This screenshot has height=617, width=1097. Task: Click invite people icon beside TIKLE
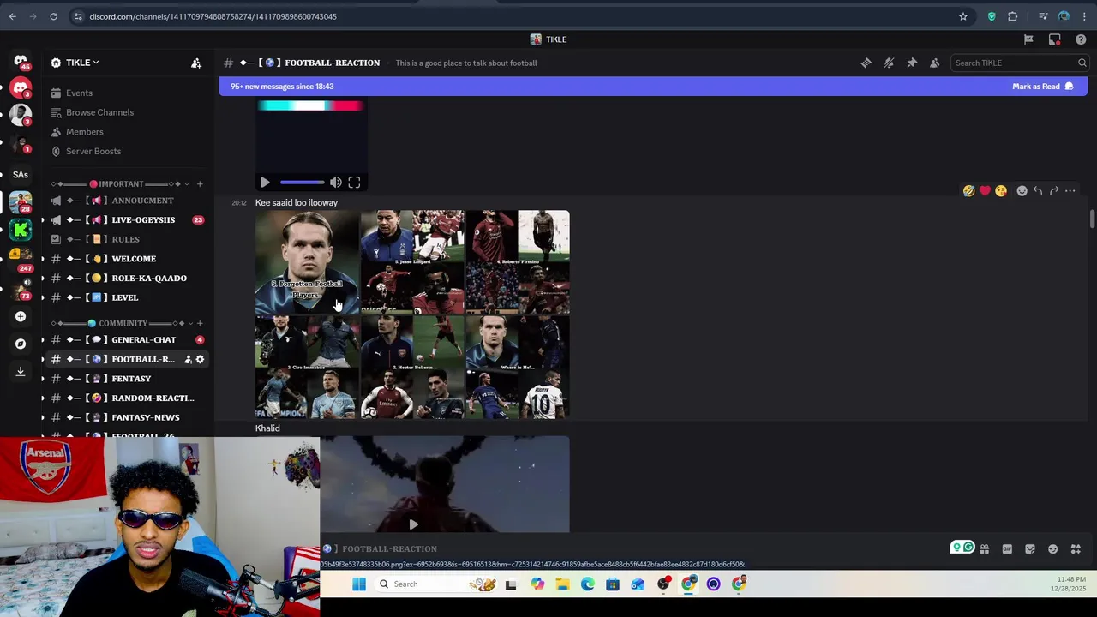[x=196, y=63]
